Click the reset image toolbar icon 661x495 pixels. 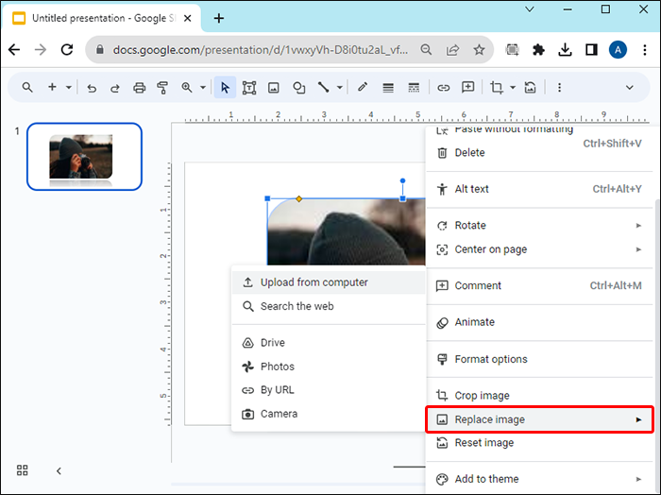pos(530,87)
